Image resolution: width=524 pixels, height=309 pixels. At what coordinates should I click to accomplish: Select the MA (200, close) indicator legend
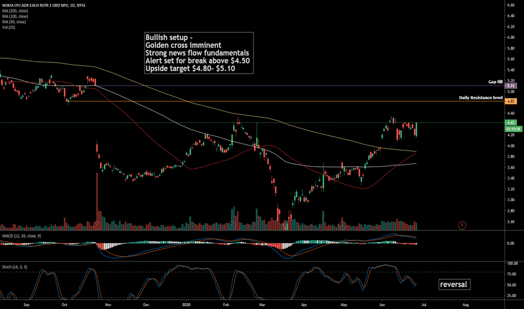(15, 11)
